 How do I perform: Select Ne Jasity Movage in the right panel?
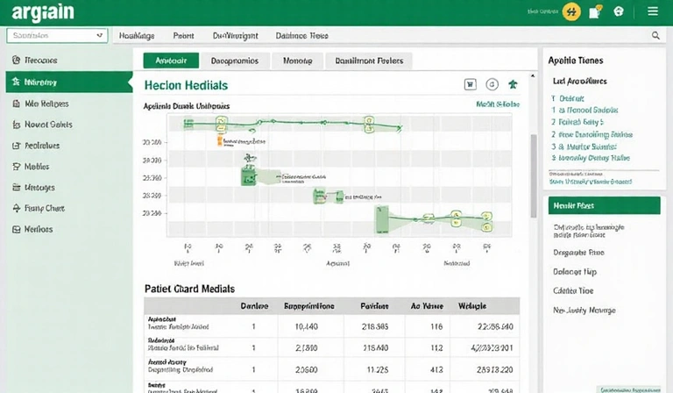point(584,311)
